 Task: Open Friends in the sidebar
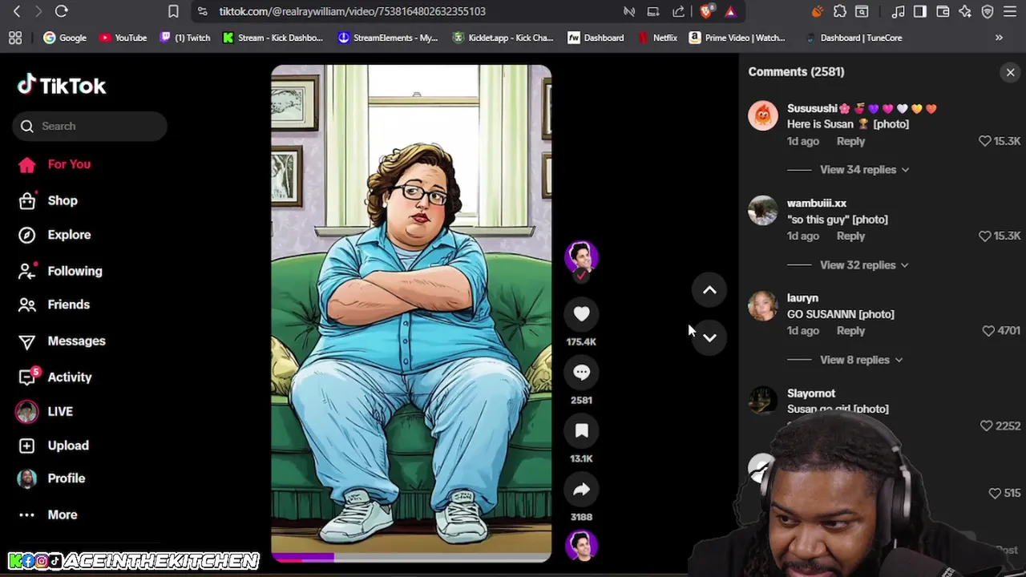[68, 305]
